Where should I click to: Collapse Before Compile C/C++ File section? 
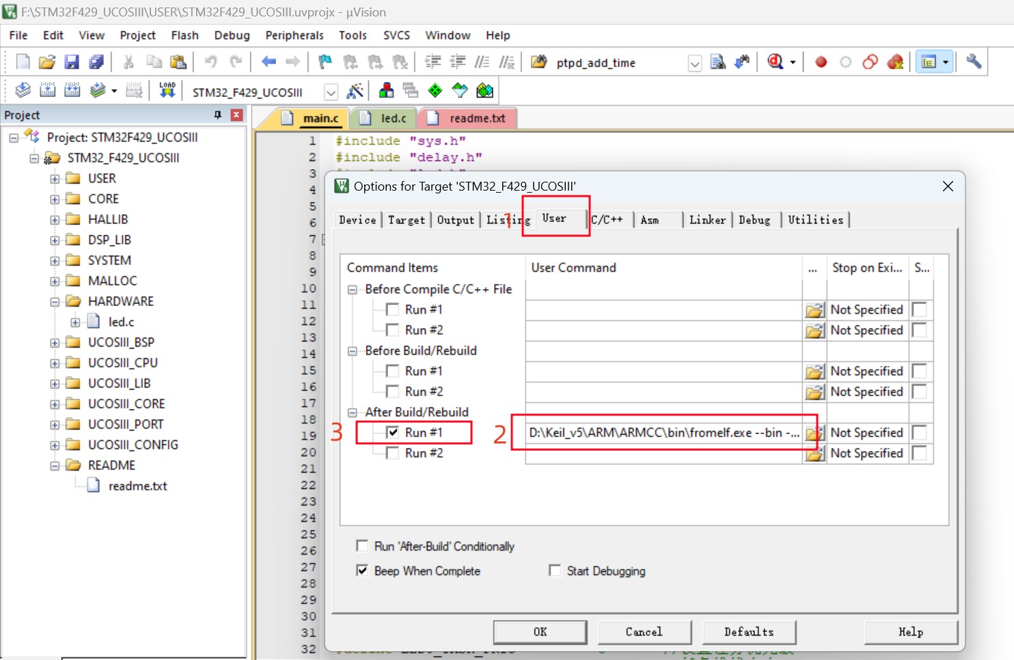click(x=353, y=290)
